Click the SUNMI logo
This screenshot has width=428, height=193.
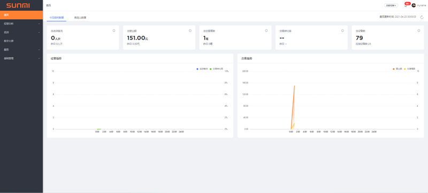(x=18, y=5)
